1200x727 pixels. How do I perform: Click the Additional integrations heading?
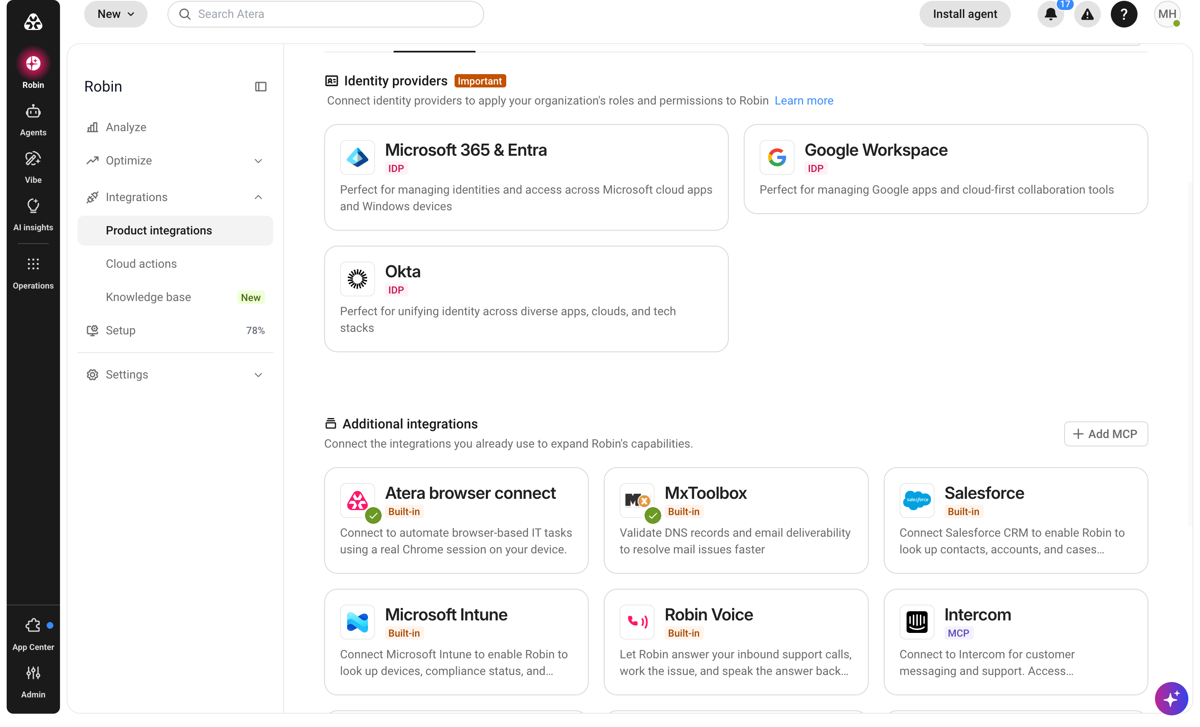pos(410,424)
